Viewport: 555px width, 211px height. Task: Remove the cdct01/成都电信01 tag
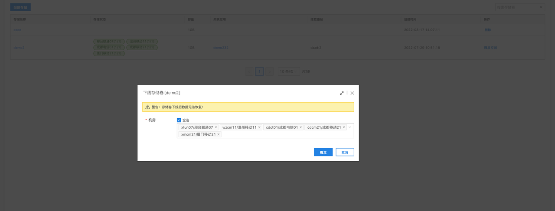(x=300, y=127)
